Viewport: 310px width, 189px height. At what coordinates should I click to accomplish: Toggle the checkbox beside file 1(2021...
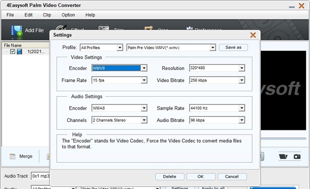(12, 51)
